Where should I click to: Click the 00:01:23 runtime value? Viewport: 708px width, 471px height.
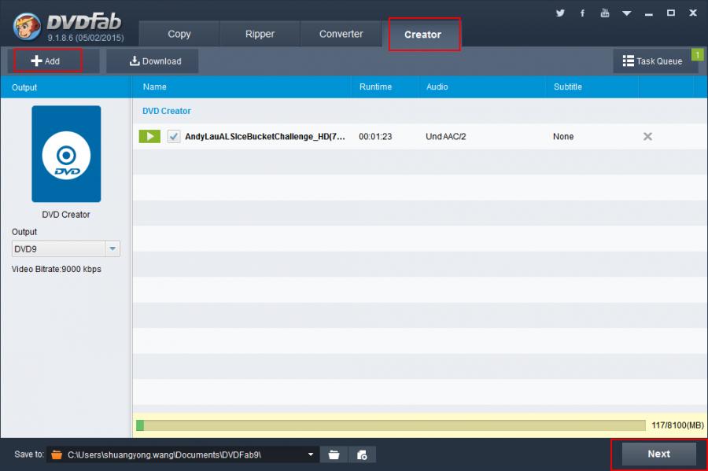[x=375, y=136]
